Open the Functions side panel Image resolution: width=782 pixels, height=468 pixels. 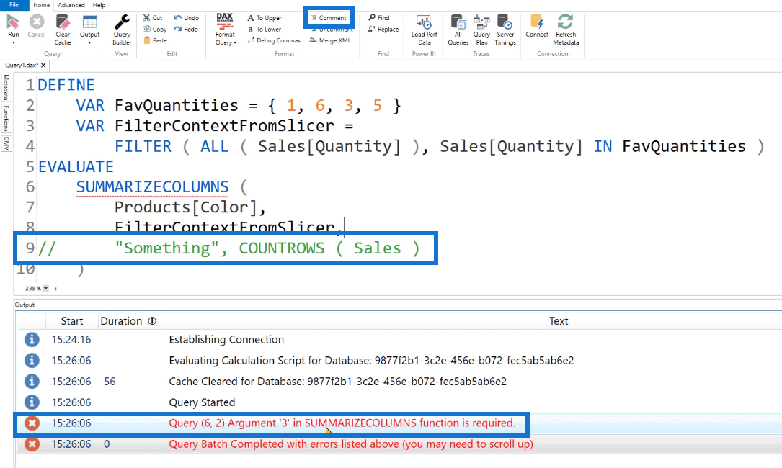tap(6, 118)
